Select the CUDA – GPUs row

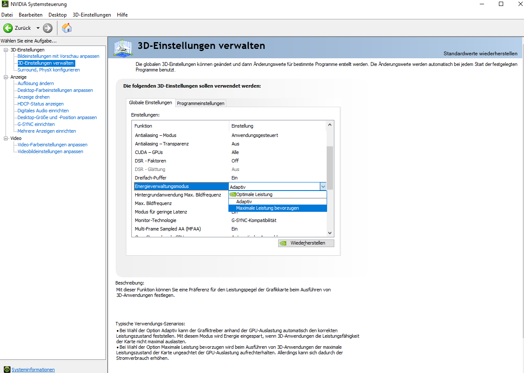click(x=229, y=152)
